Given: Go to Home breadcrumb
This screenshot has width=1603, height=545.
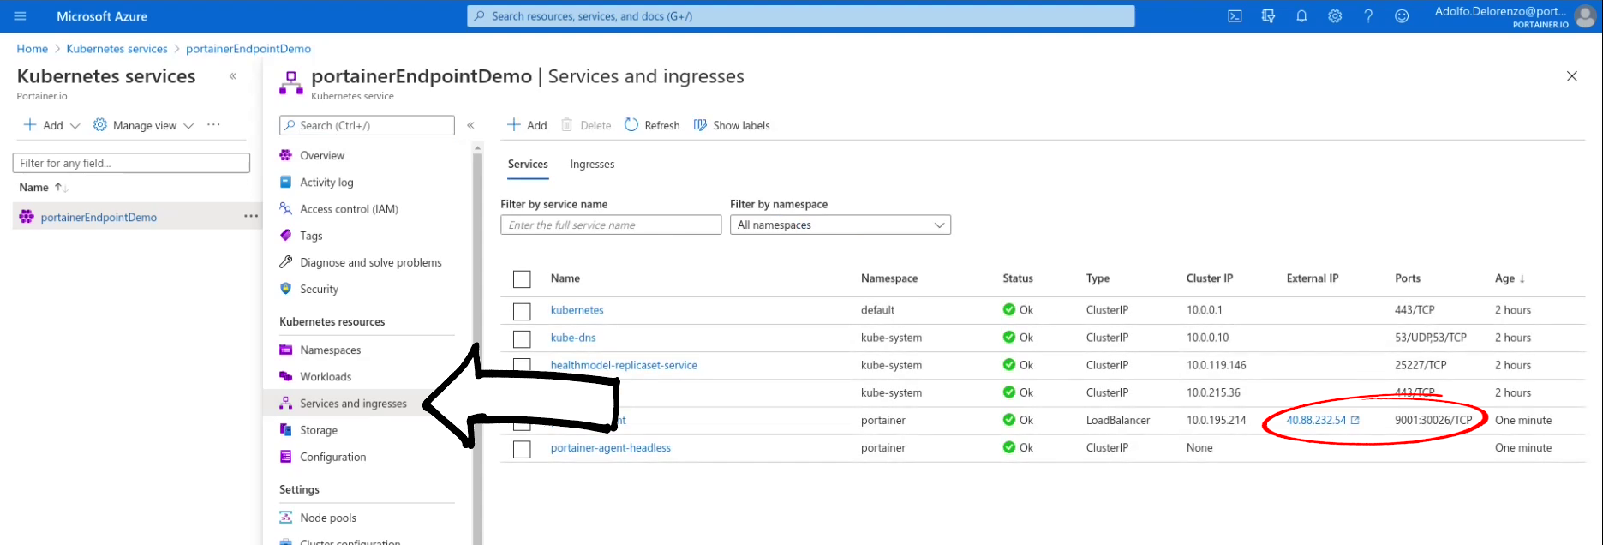Looking at the screenshot, I should point(33,49).
